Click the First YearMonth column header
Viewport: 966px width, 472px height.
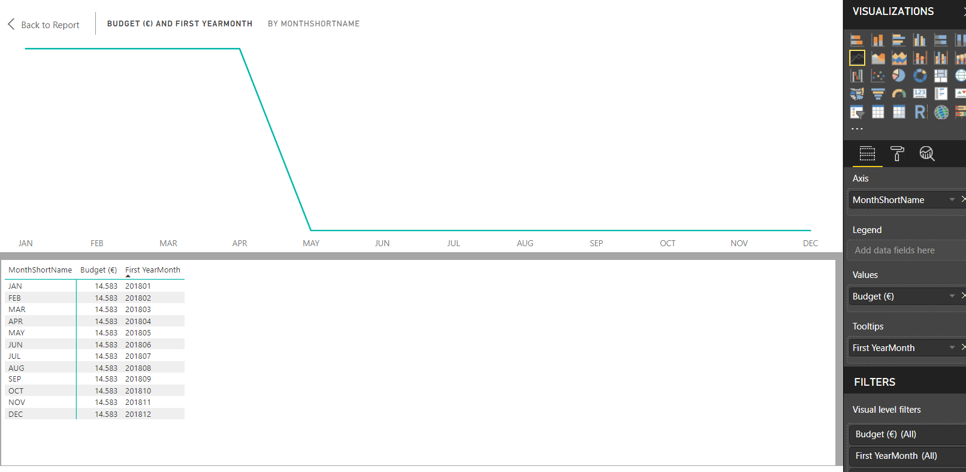point(153,270)
